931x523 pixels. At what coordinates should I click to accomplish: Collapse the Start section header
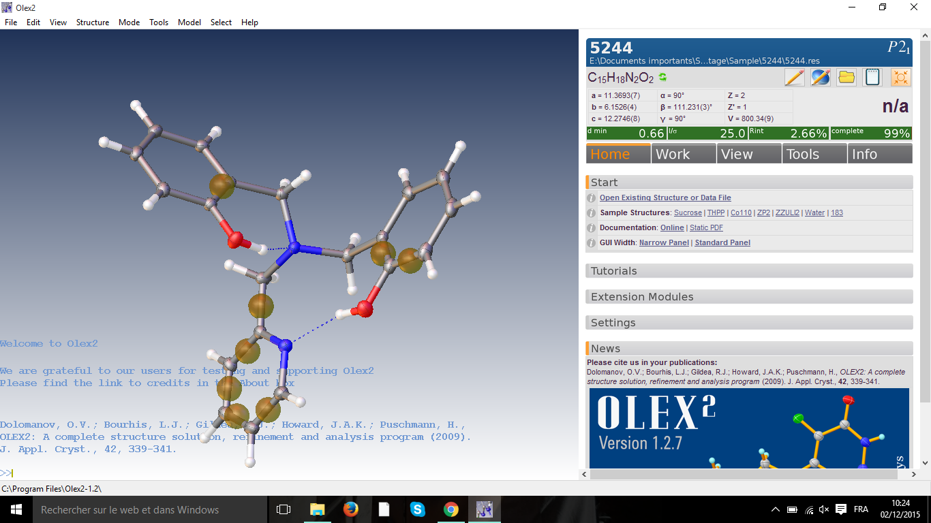click(749, 182)
